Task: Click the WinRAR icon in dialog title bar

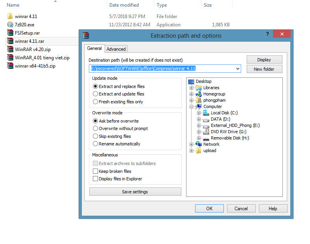Action: [x=86, y=35]
